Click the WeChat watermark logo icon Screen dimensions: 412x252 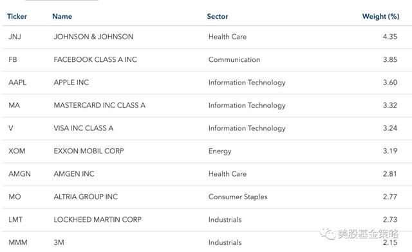click(328, 233)
